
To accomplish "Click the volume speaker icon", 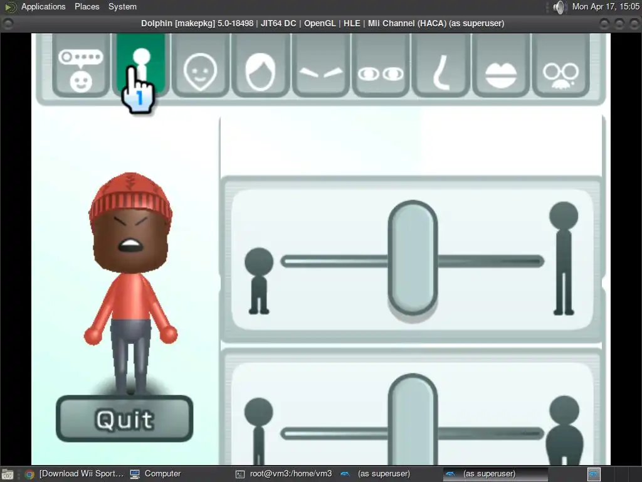I will click(x=559, y=7).
